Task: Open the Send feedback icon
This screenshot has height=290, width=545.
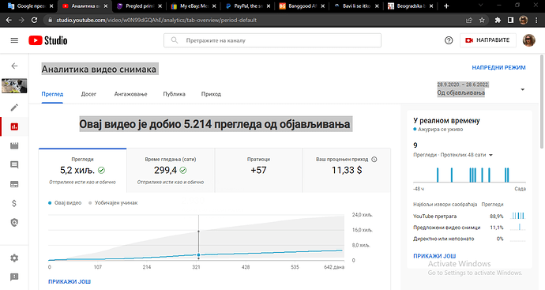Action: [x=14, y=277]
